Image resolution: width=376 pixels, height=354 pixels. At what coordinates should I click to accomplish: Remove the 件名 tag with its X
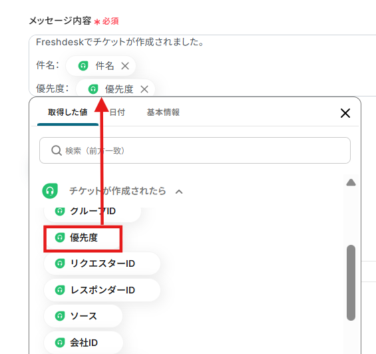pos(125,66)
